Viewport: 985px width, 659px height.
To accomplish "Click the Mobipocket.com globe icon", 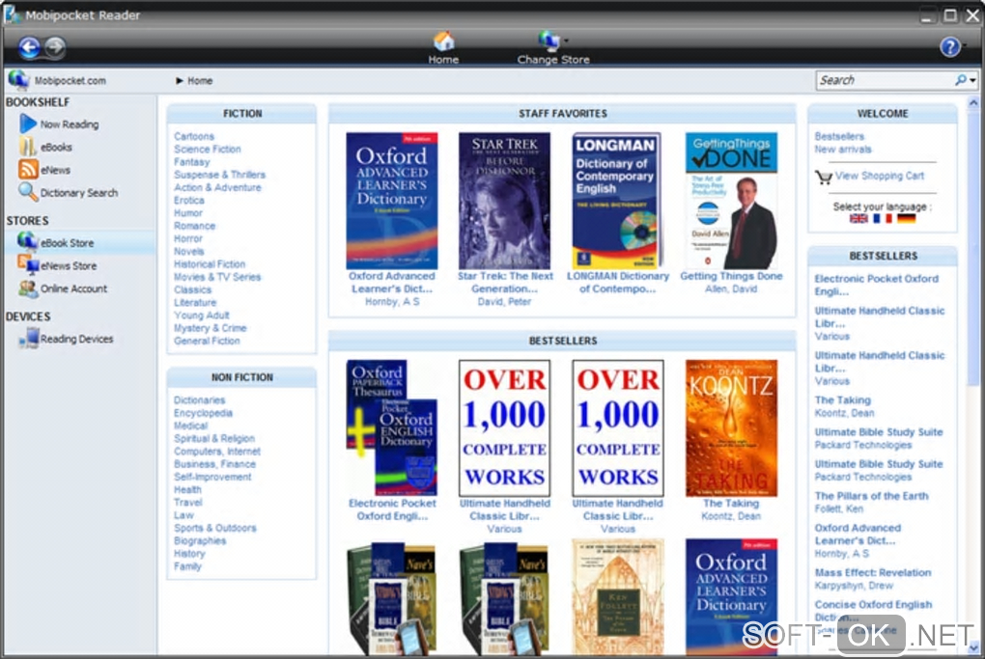I will click(x=18, y=80).
